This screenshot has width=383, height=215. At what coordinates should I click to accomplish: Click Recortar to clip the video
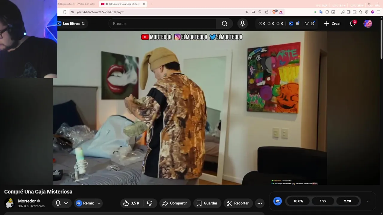point(238,203)
